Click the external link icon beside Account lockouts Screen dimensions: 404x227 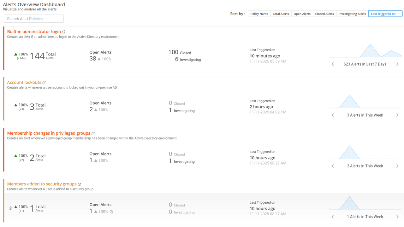click(x=44, y=82)
